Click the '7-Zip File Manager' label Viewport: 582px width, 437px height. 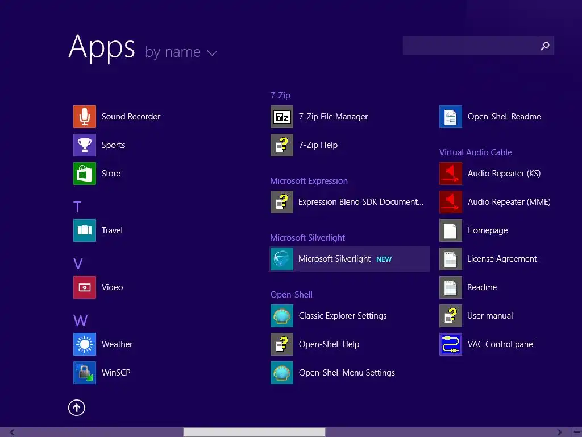333,117
